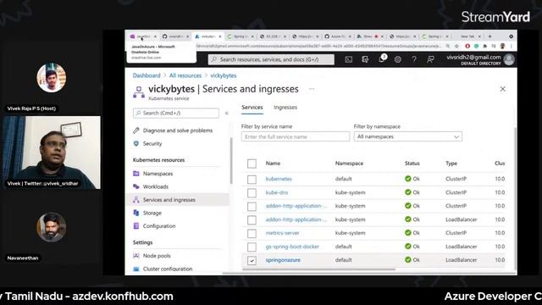Check the ClusterIP addon-http-application row checkbox
The width and height of the screenshot is (542, 305).
[x=252, y=206]
